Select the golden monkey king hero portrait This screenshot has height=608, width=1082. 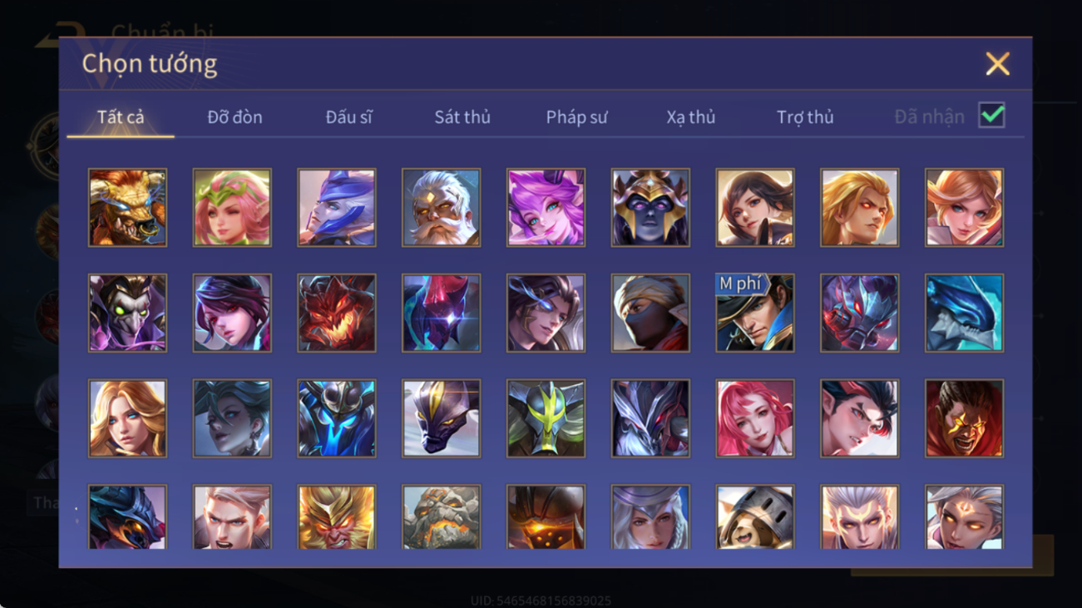[x=337, y=517]
